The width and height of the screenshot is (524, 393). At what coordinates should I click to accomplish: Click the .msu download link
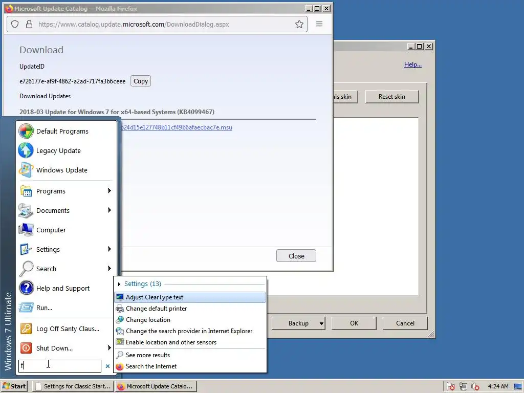(177, 127)
